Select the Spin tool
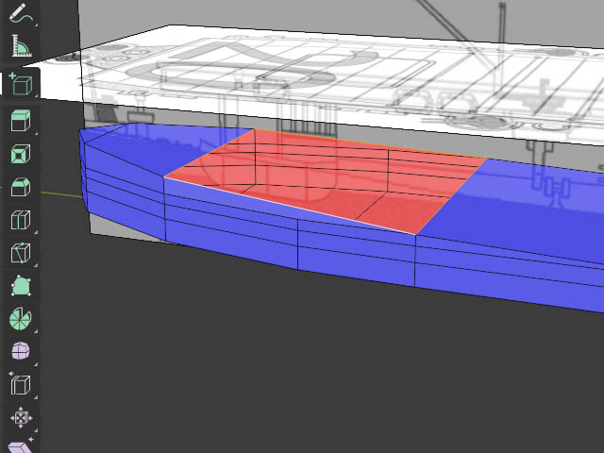 click(21, 319)
